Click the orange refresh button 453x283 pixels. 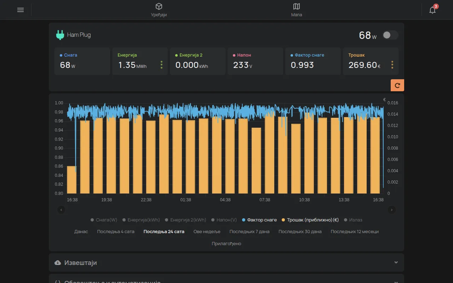[397, 85]
